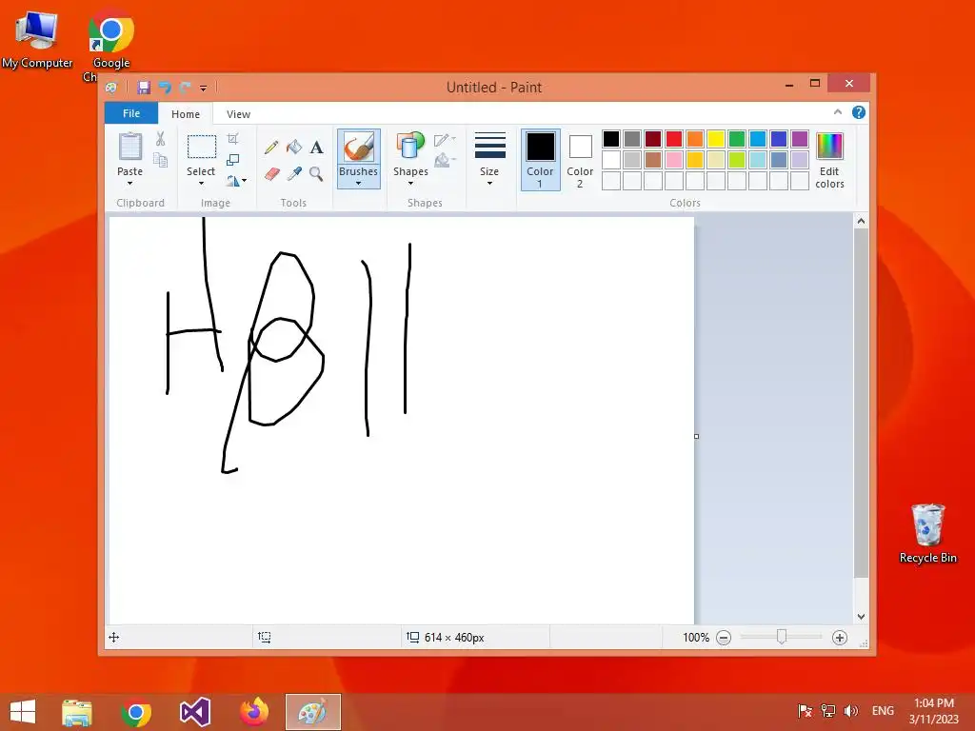Pick the purple color swatch

[x=800, y=139]
